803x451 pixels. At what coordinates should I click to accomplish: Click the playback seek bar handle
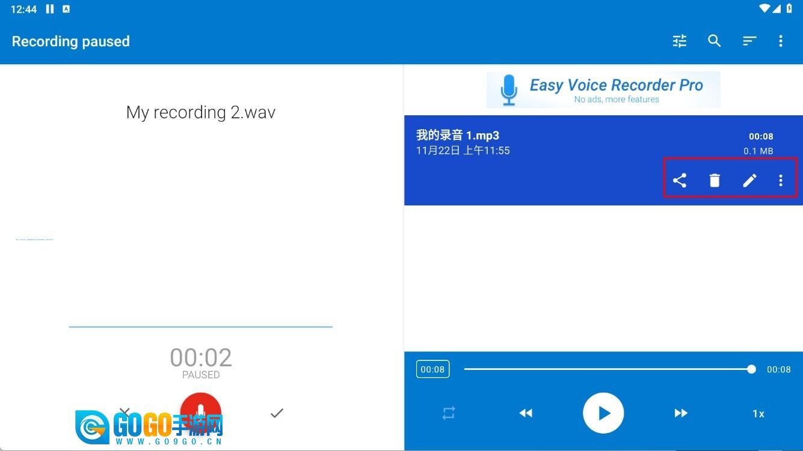tap(751, 369)
